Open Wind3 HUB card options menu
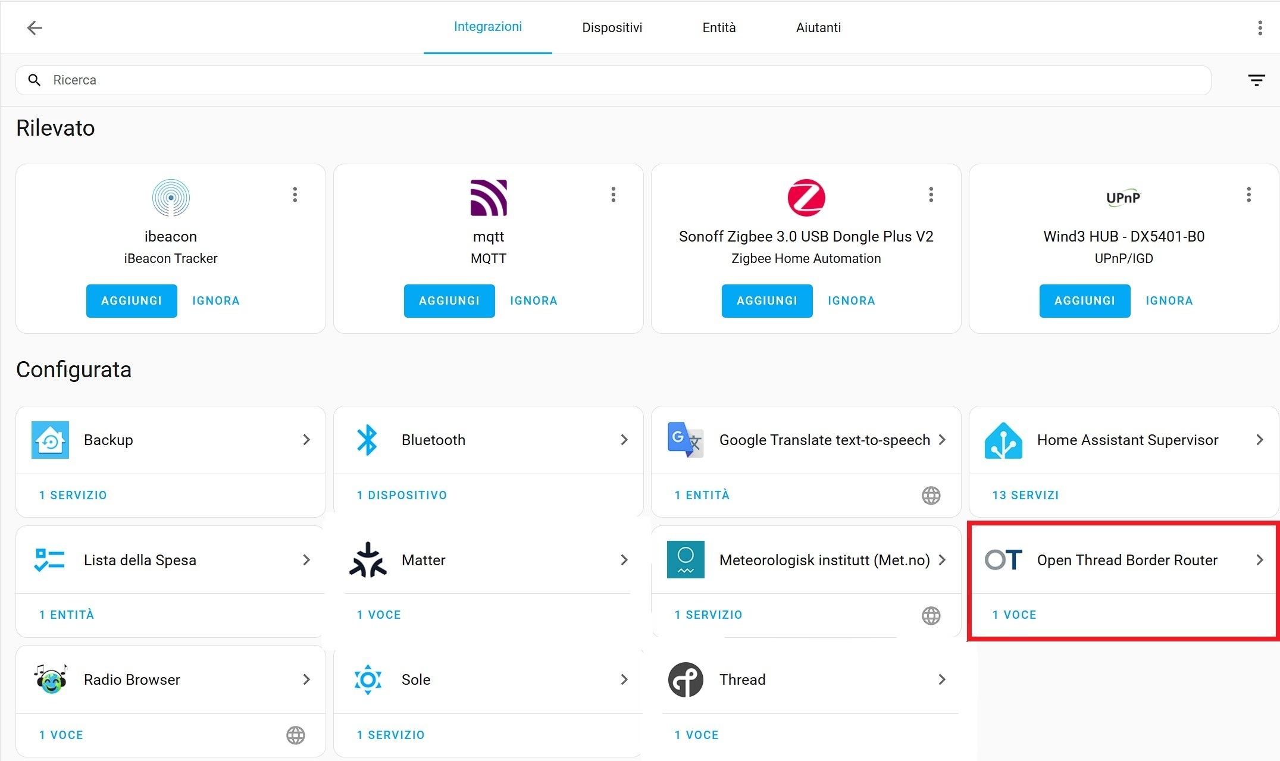 tap(1248, 195)
